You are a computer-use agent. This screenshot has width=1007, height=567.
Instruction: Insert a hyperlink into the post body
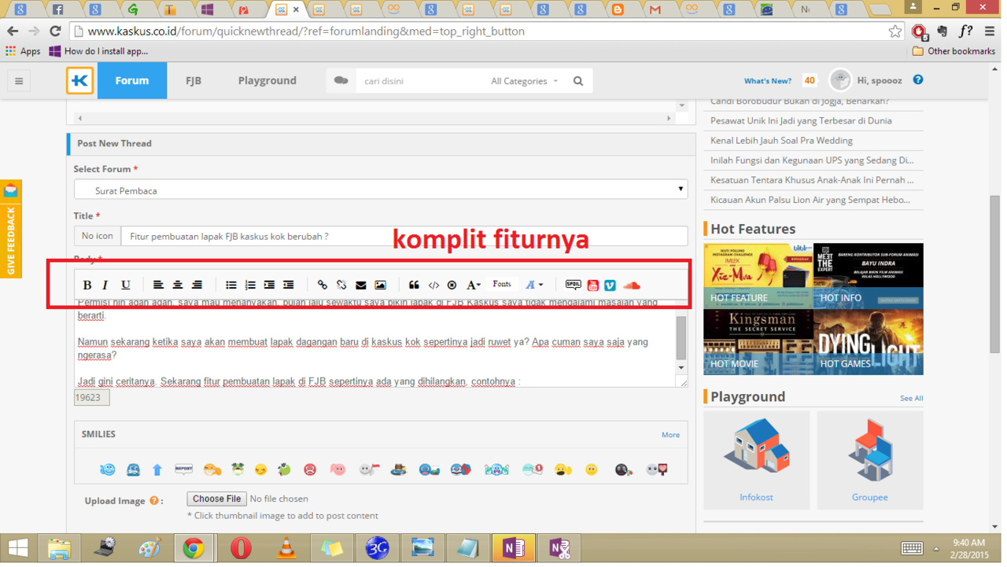[x=323, y=285]
